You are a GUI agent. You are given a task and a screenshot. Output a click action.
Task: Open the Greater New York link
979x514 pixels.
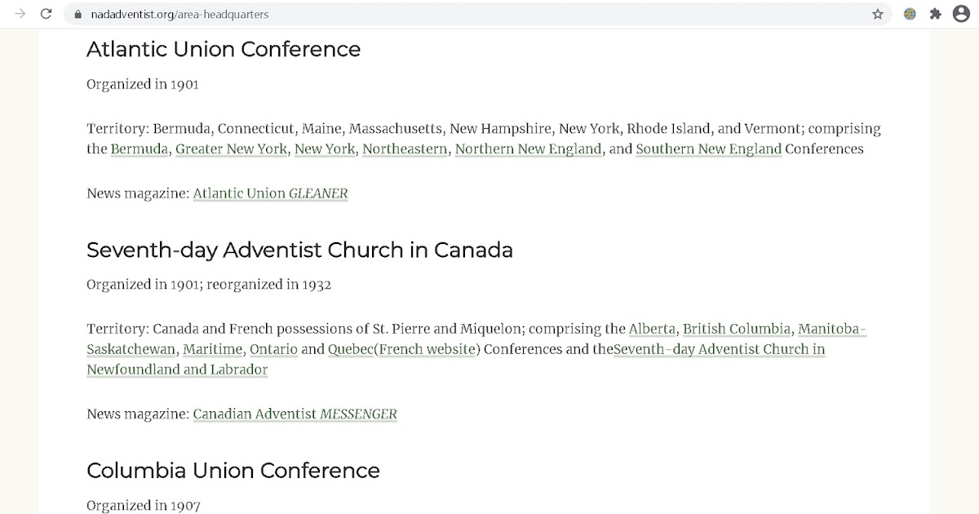coord(230,148)
